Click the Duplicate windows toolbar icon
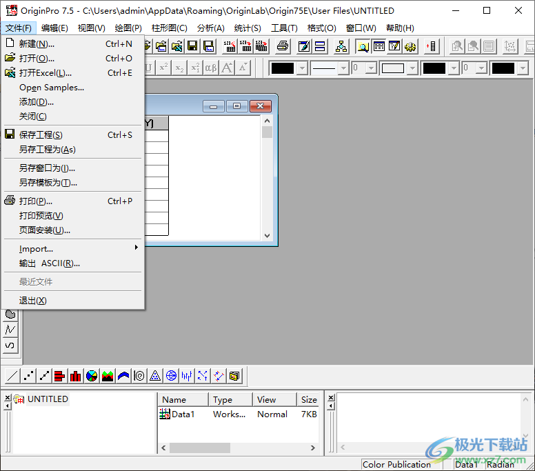Viewport: 535px width, 471px height. coord(320,46)
